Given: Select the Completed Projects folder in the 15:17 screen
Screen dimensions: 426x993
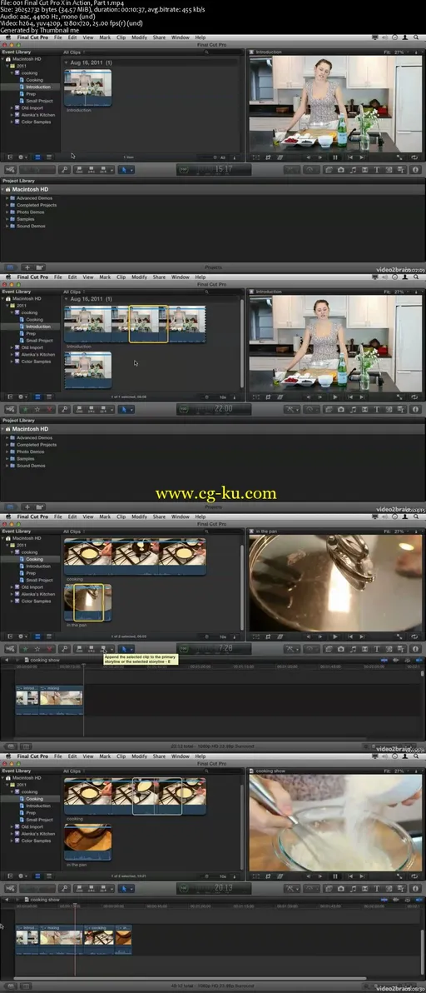Looking at the screenshot, I should 36,205.
